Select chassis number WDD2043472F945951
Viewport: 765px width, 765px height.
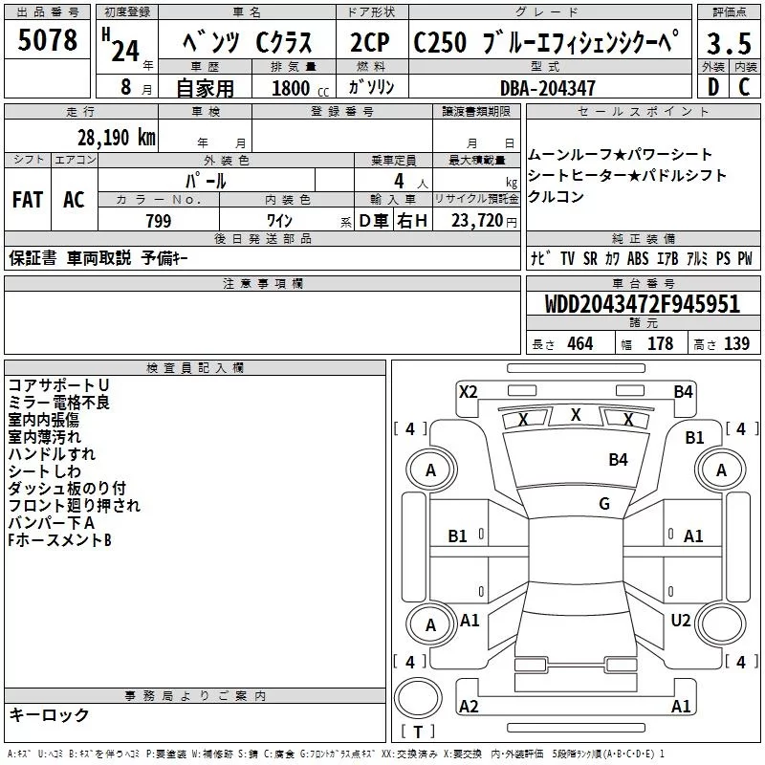coord(643,304)
